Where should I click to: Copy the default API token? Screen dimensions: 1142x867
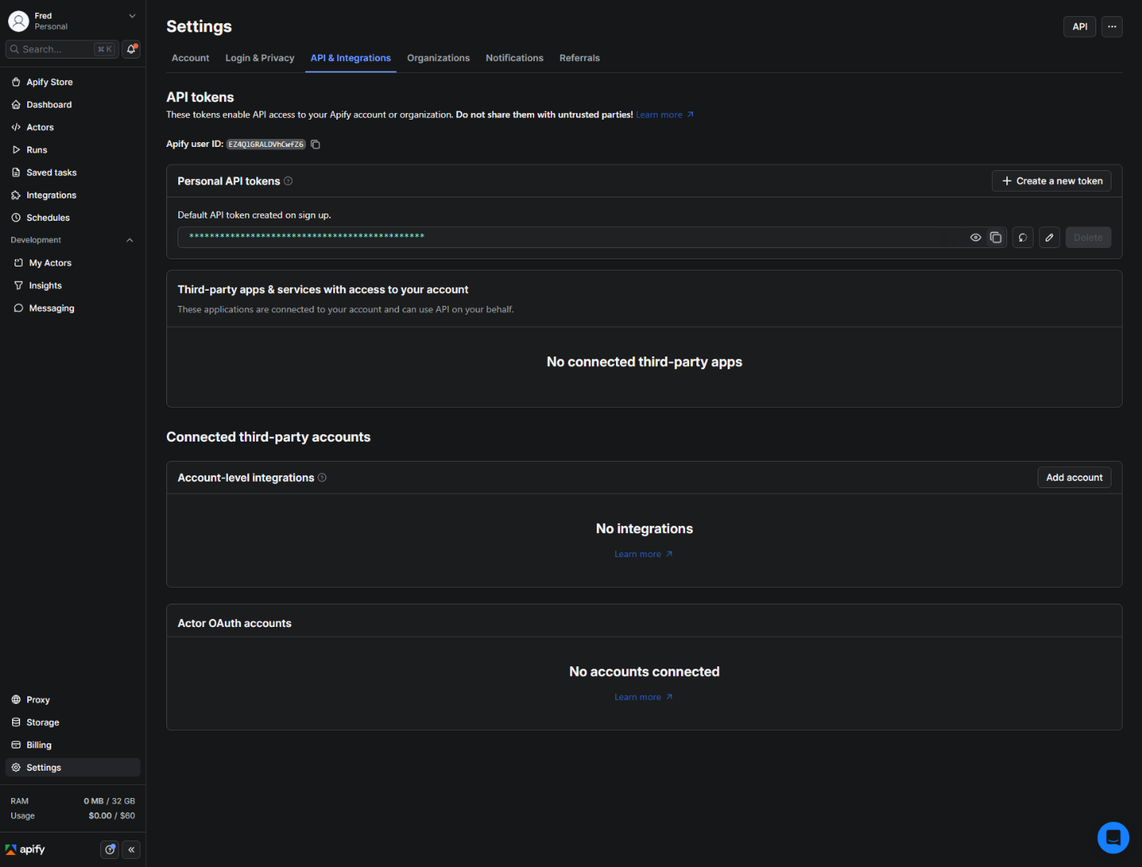(996, 238)
